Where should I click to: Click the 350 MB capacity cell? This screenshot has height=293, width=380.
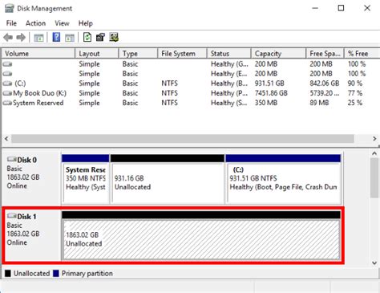[266, 103]
